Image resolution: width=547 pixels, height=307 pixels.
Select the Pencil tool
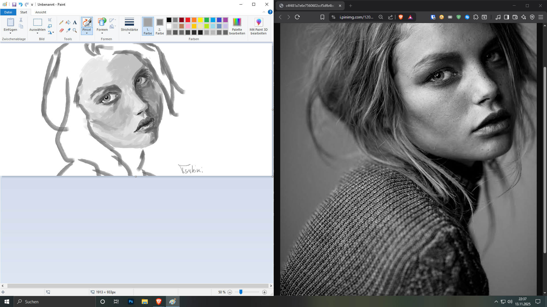point(61,22)
